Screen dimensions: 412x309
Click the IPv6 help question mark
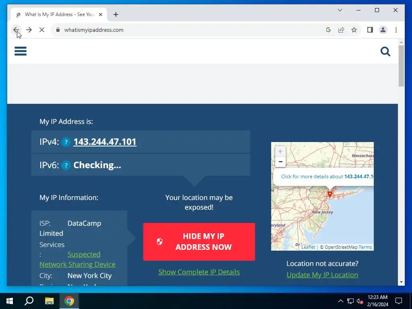[66, 165]
